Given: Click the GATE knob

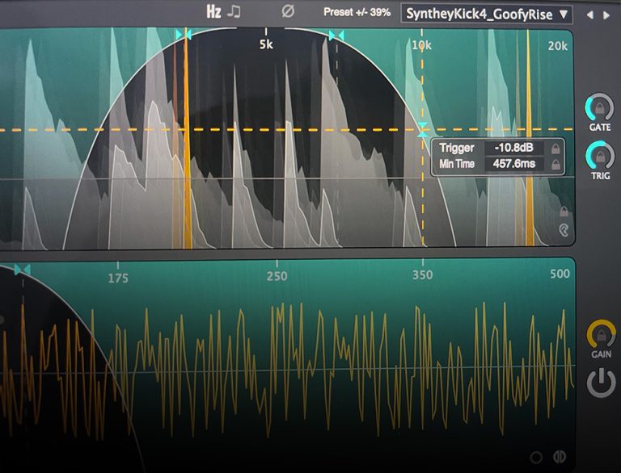Looking at the screenshot, I should [x=599, y=107].
